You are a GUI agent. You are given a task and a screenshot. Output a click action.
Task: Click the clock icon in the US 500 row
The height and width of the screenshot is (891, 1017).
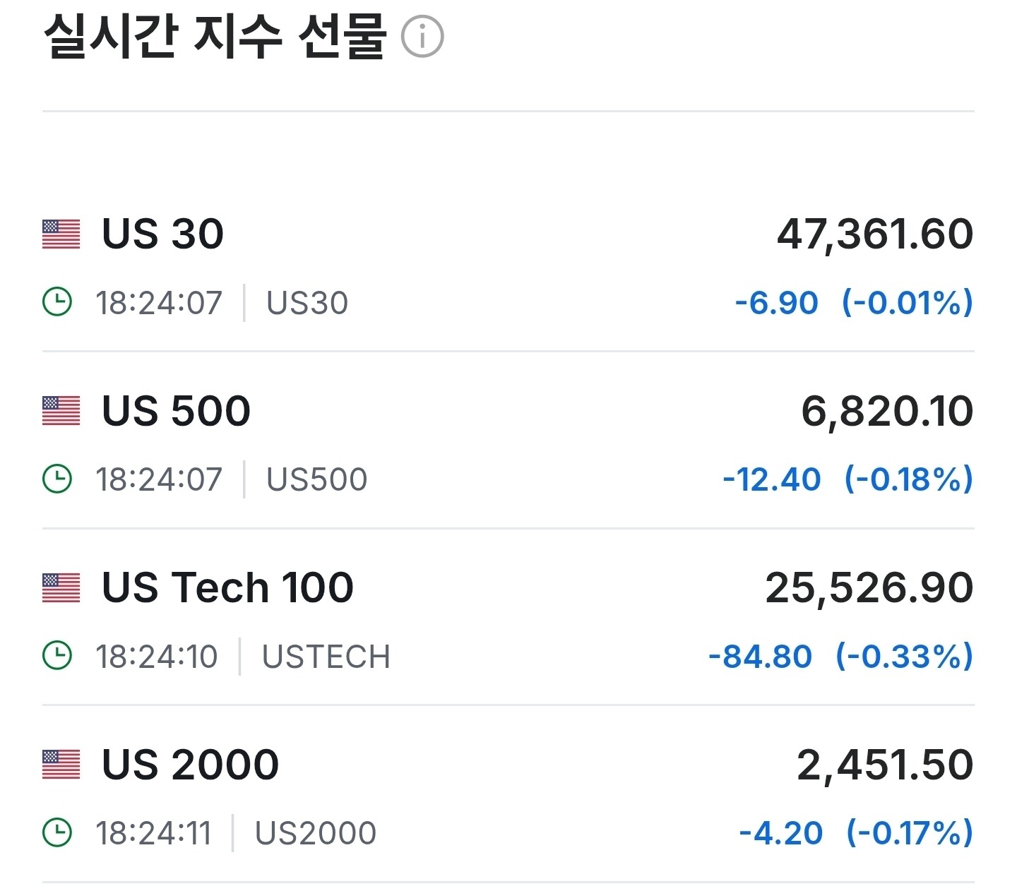click(57, 479)
